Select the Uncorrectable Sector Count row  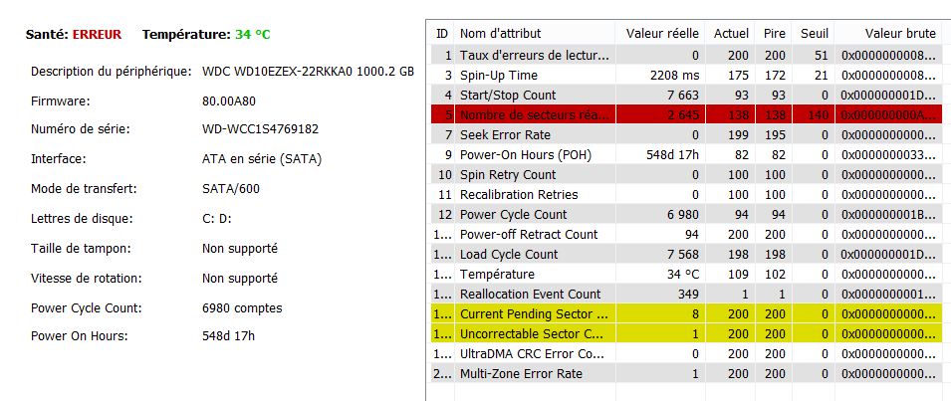coord(533,333)
